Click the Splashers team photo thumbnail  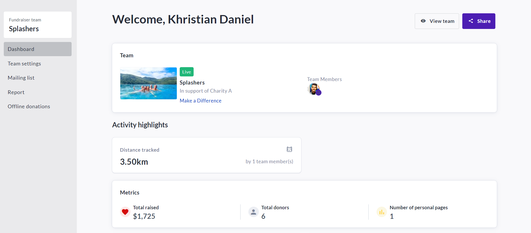pos(148,83)
